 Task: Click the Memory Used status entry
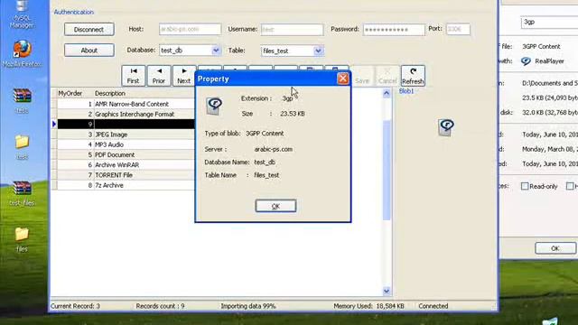pos(368,306)
